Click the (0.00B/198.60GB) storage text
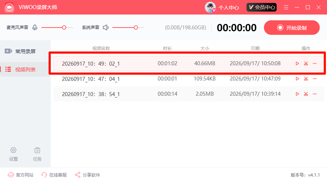 [186, 28]
